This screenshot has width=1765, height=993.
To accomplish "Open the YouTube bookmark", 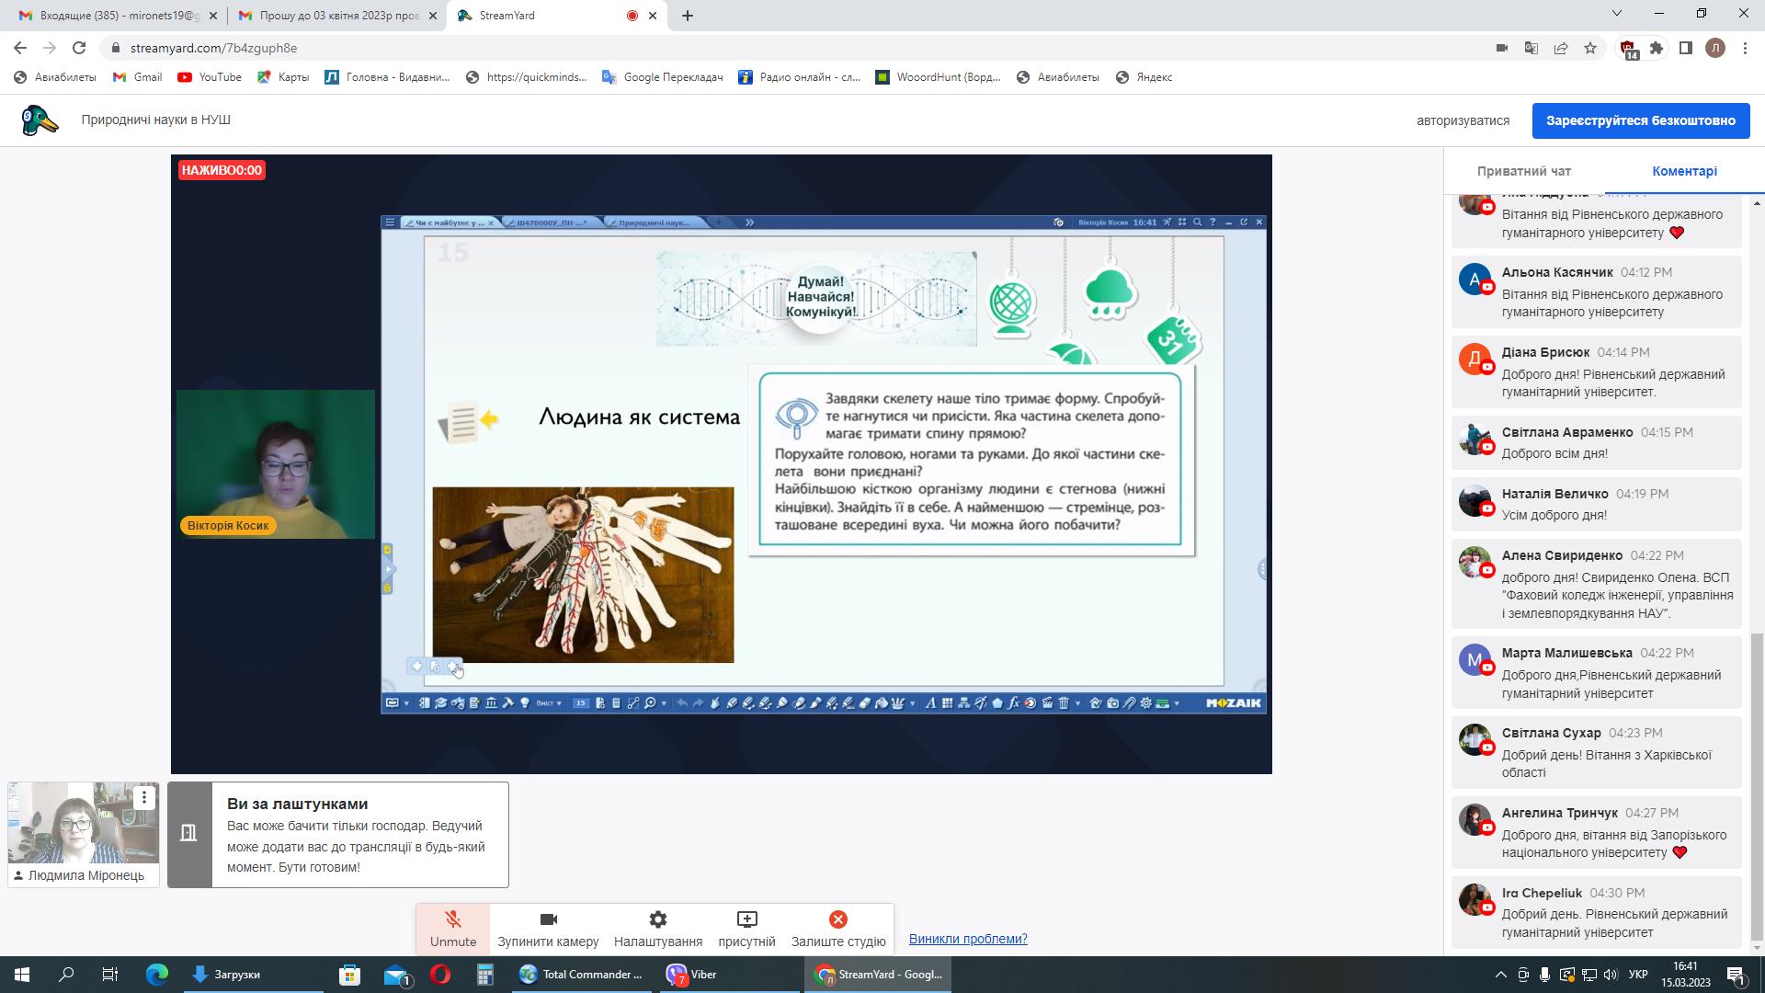I will point(210,77).
